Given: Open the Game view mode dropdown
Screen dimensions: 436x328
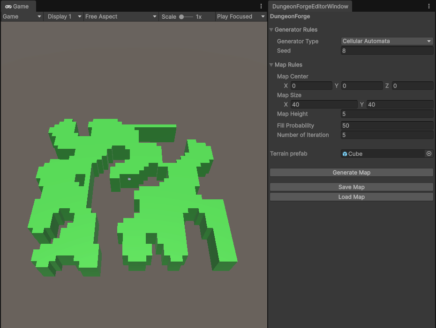Looking at the screenshot, I should click(22, 16).
